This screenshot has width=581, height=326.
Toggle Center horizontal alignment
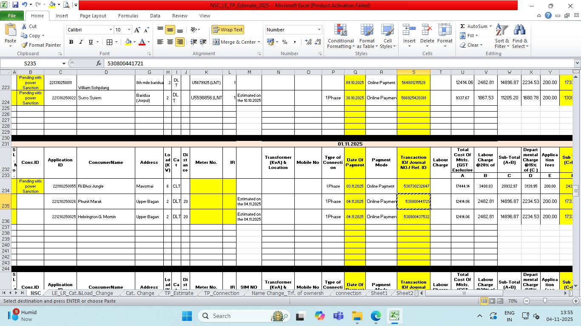[x=170, y=42]
